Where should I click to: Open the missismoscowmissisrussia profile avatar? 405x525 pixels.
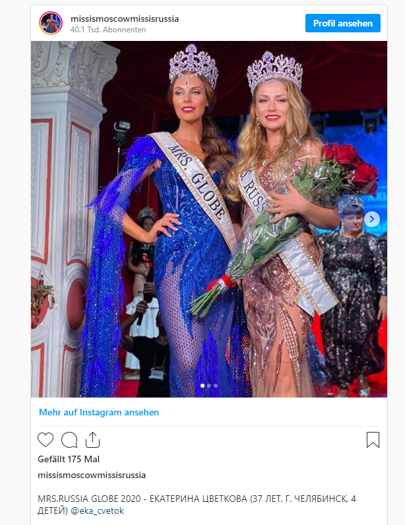[51, 23]
